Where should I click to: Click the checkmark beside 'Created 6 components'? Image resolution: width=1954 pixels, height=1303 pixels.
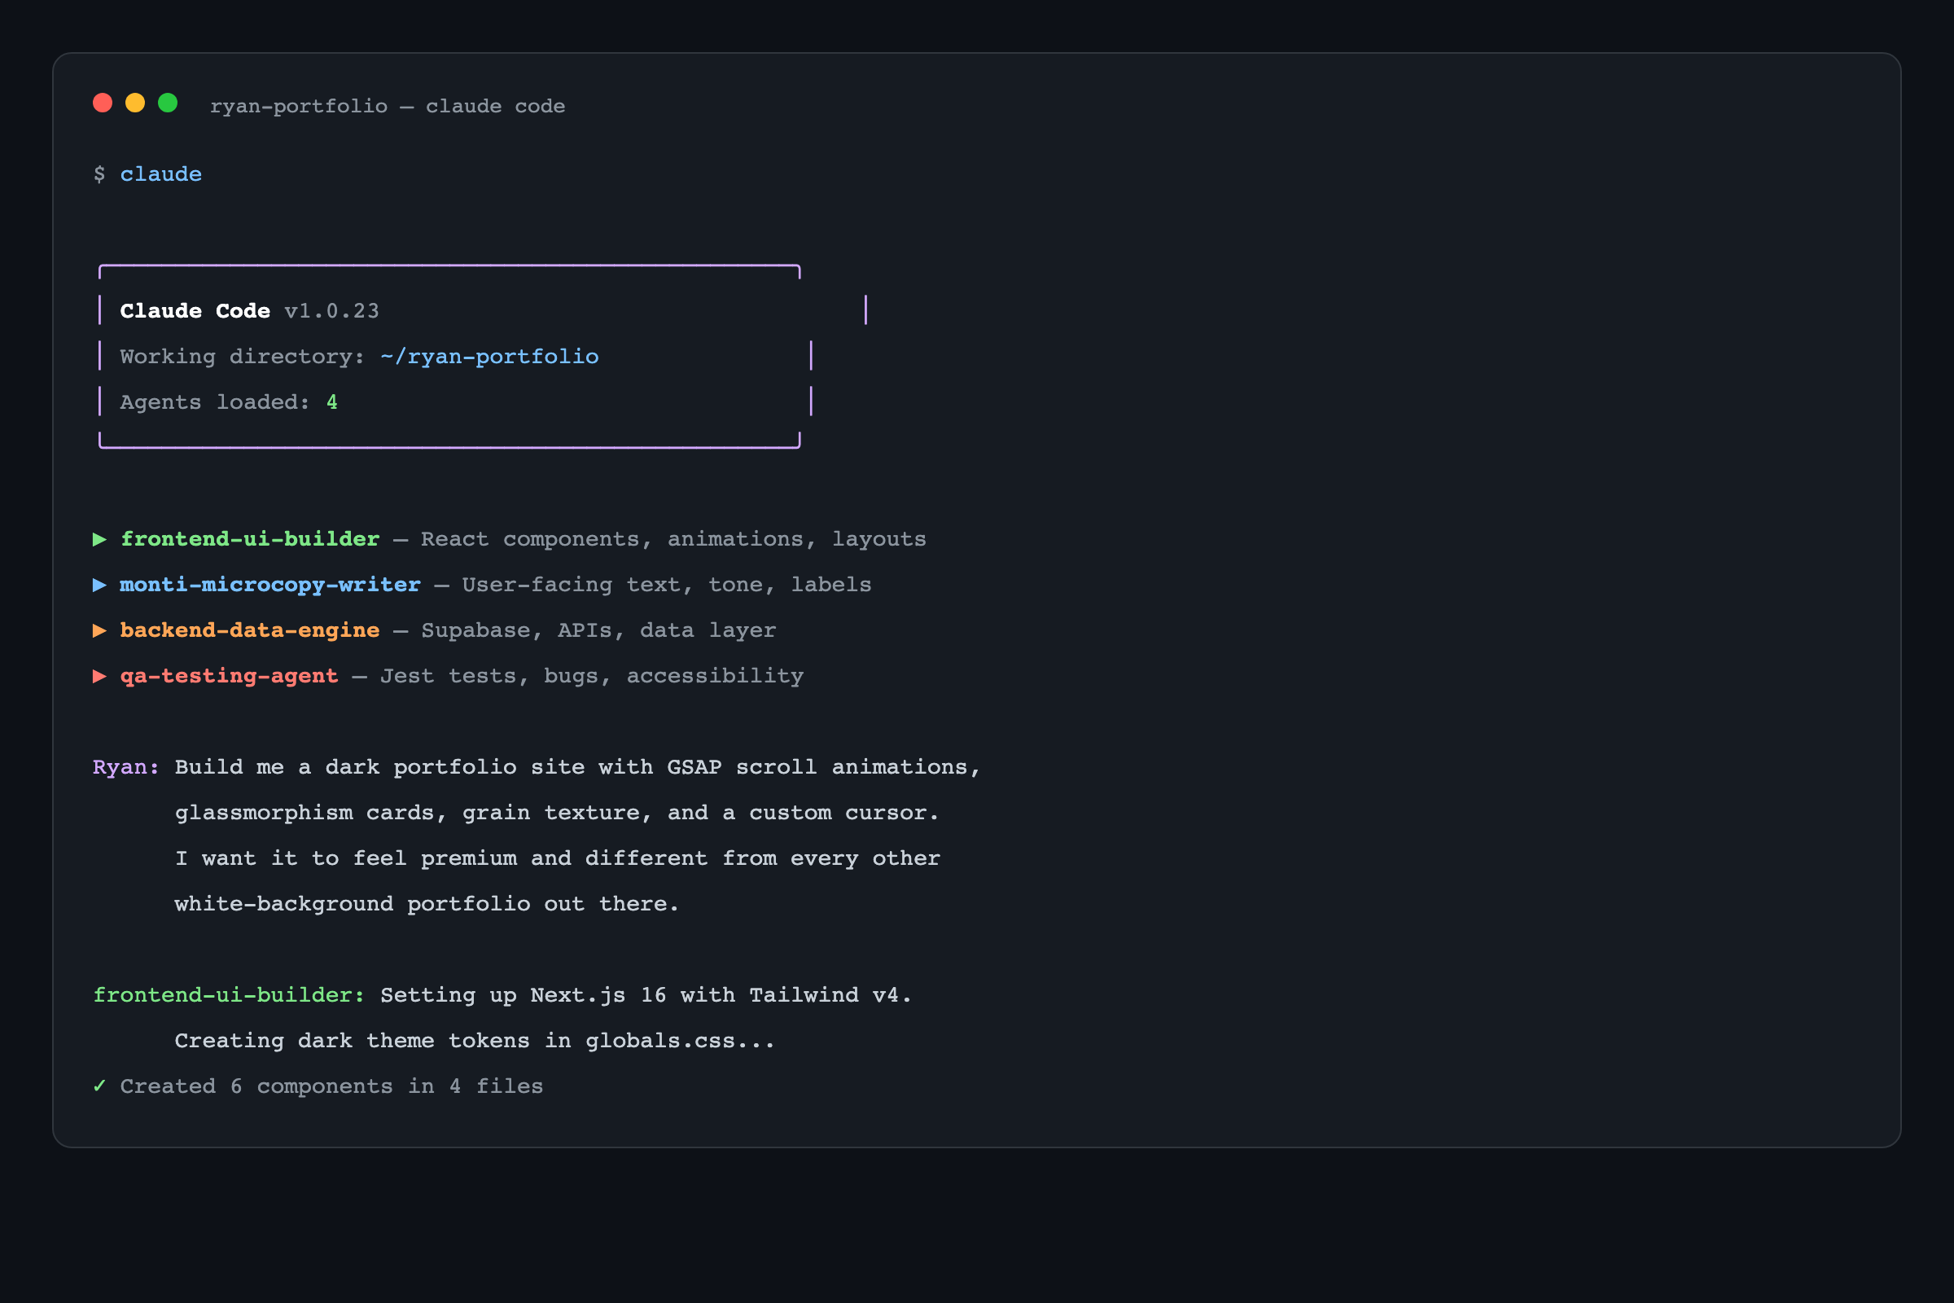click(x=99, y=1086)
